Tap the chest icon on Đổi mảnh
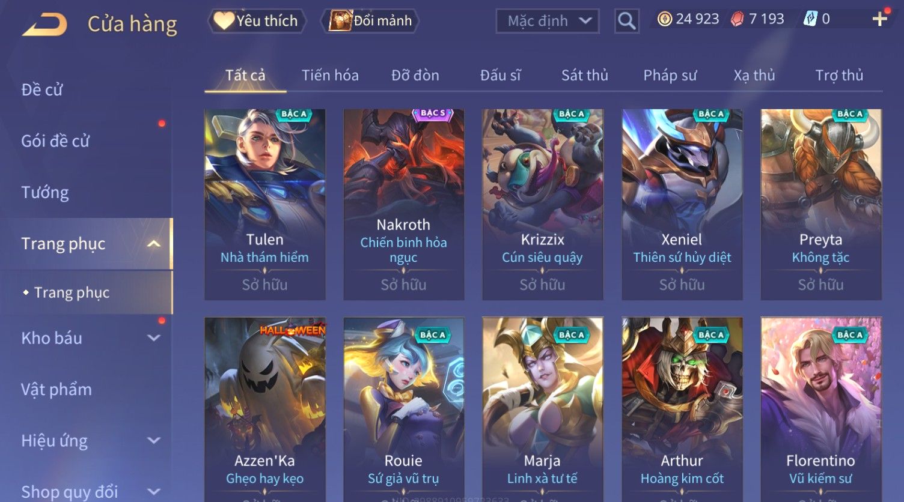 tap(340, 20)
